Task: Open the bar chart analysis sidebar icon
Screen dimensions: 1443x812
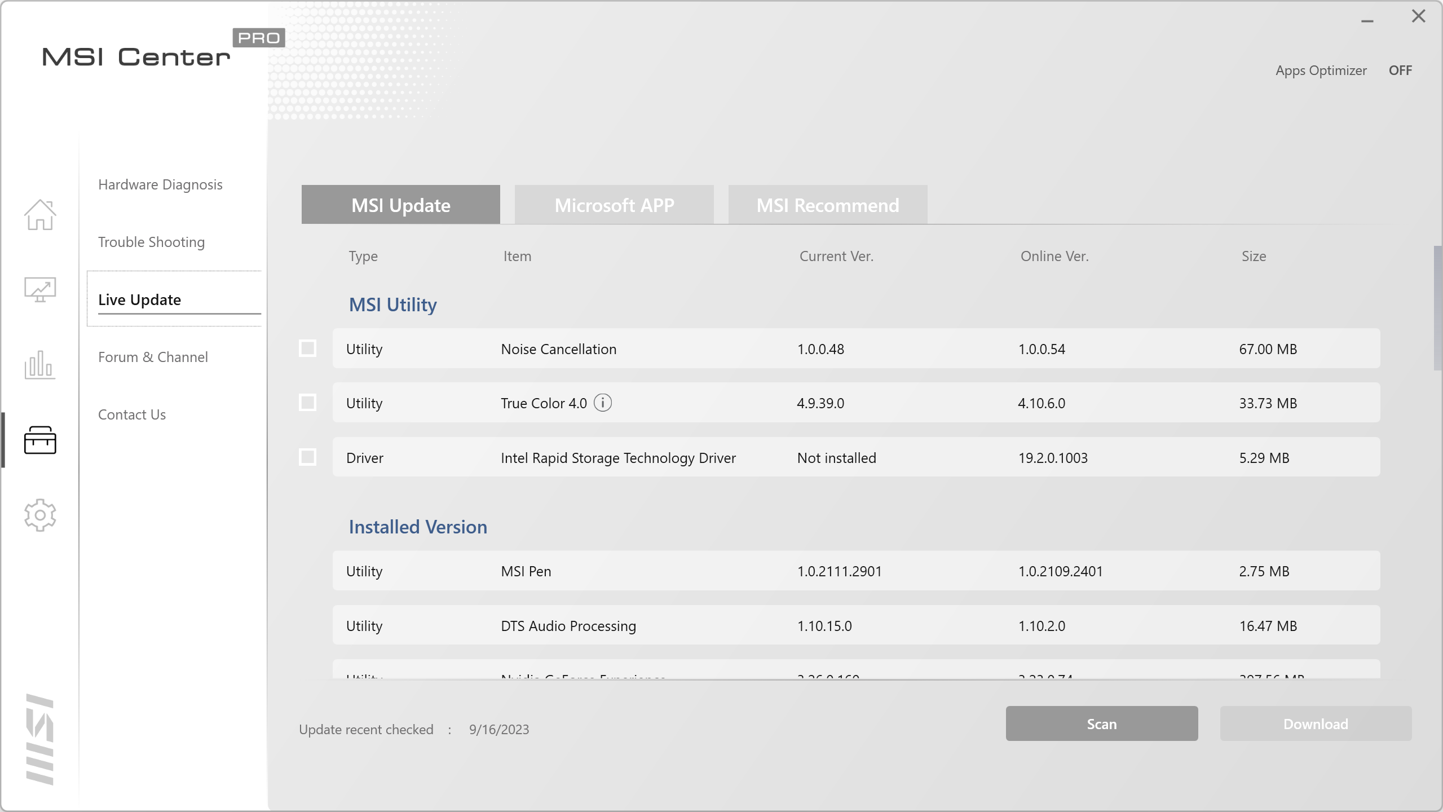Action: [x=40, y=365]
